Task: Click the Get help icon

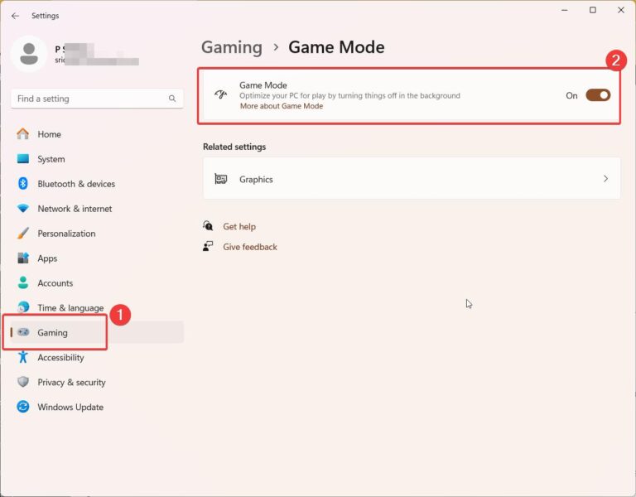Action: 208,225
